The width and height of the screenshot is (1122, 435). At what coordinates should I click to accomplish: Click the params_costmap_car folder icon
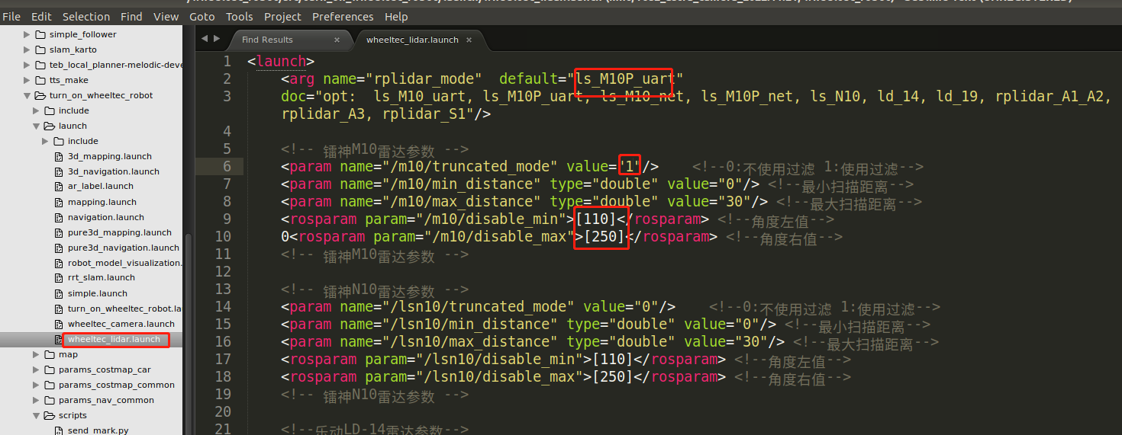[x=49, y=369]
